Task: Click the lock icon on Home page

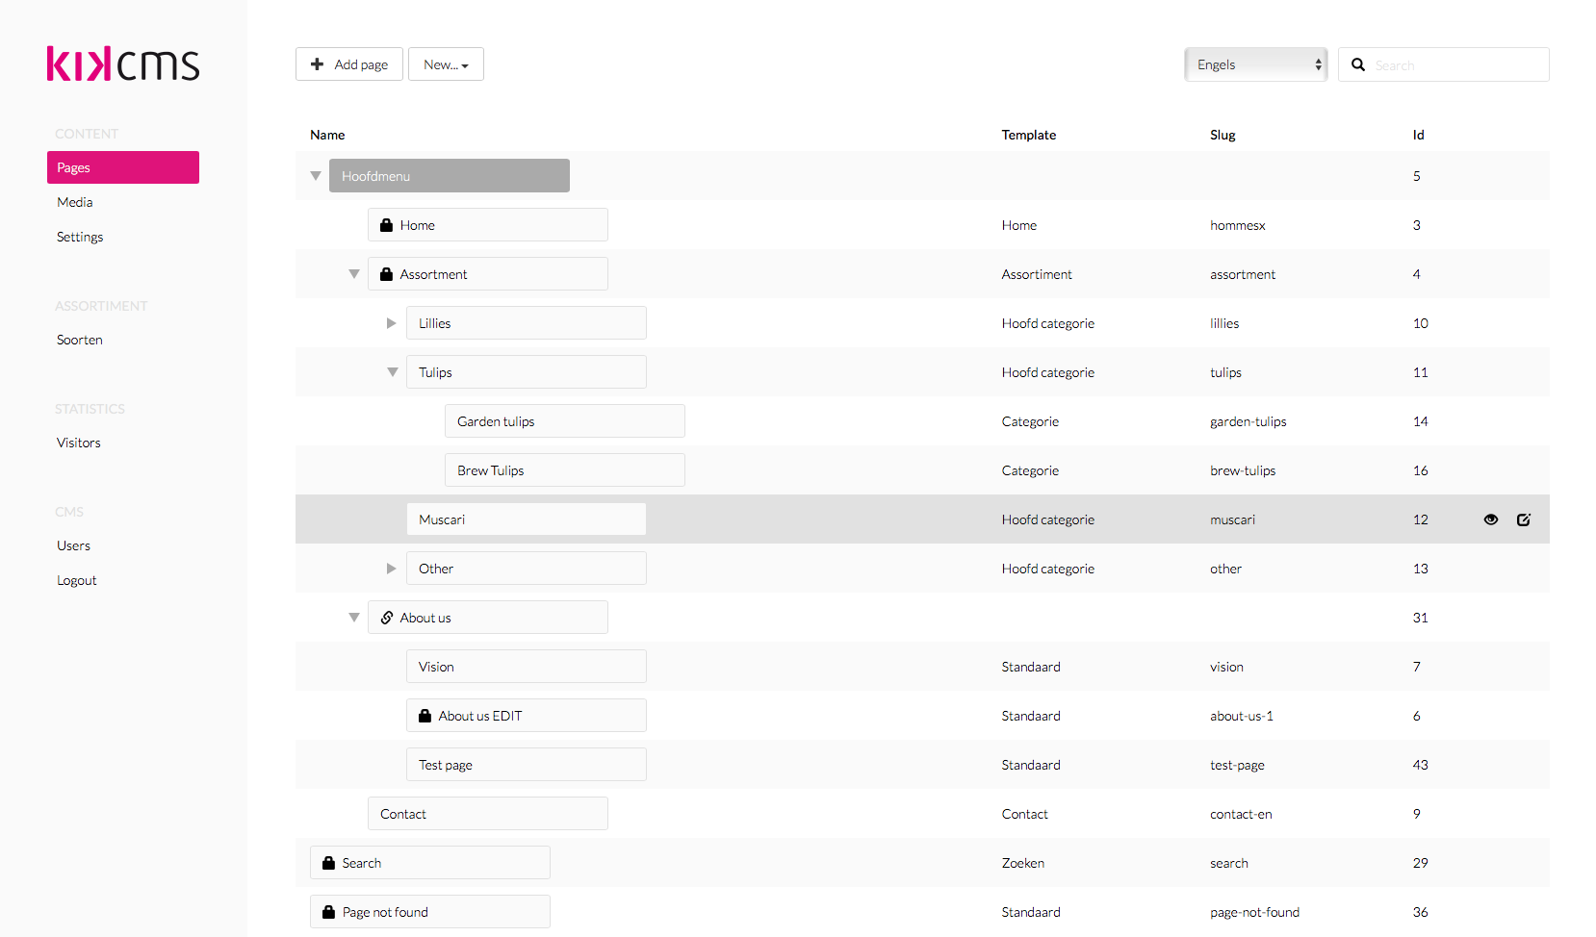Action: click(x=386, y=225)
